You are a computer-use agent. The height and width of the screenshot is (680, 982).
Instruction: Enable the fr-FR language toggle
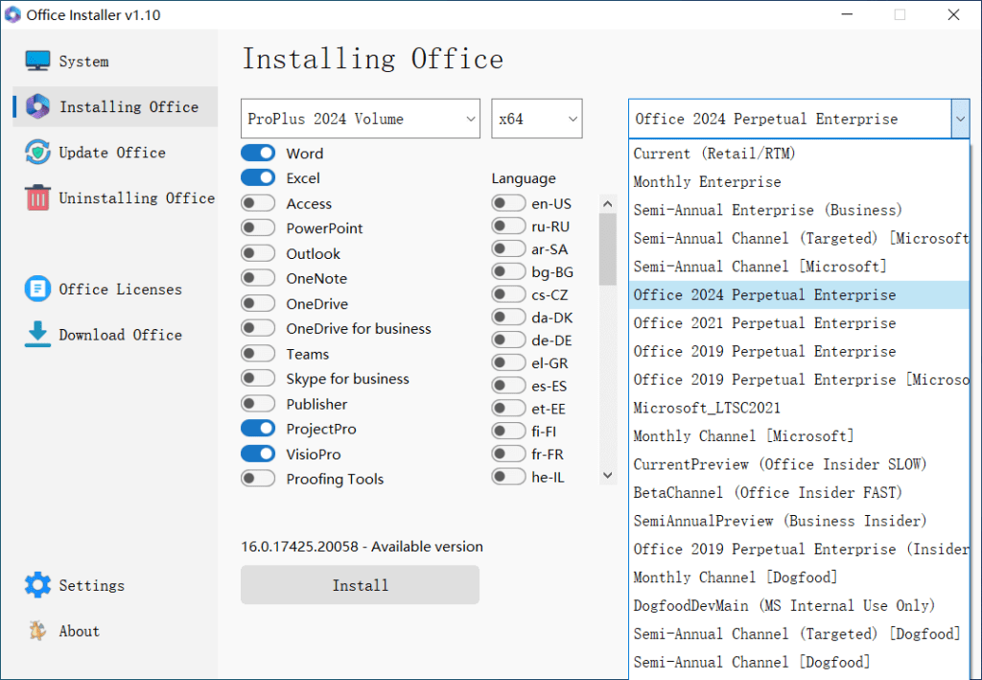tap(508, 454)
